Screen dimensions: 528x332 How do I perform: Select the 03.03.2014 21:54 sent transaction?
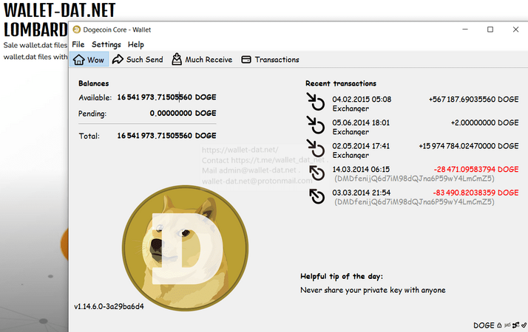click(x=412, y=197)
